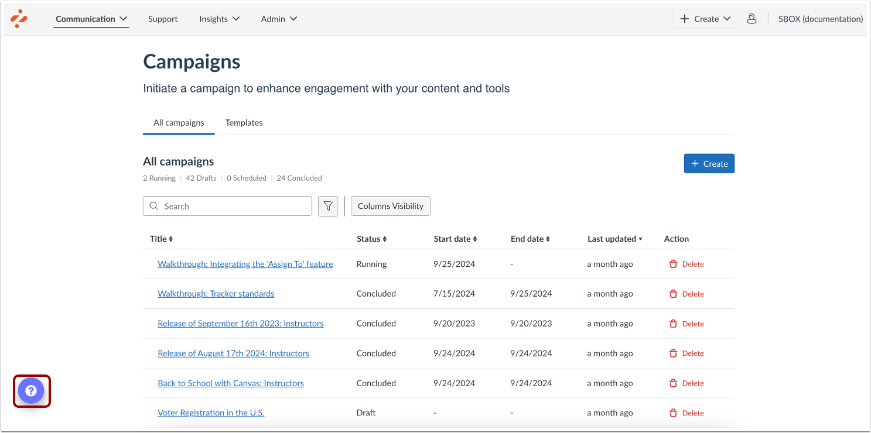Click the orange Impact logo icon
The height and width of the screenshot is (433, 871).
(x=19, y=19)
